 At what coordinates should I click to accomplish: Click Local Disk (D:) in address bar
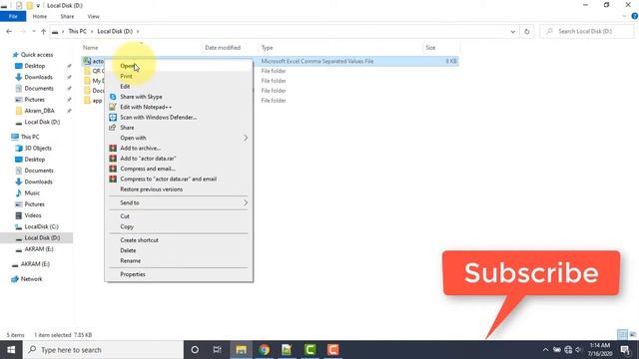click(x=115, y=31)
